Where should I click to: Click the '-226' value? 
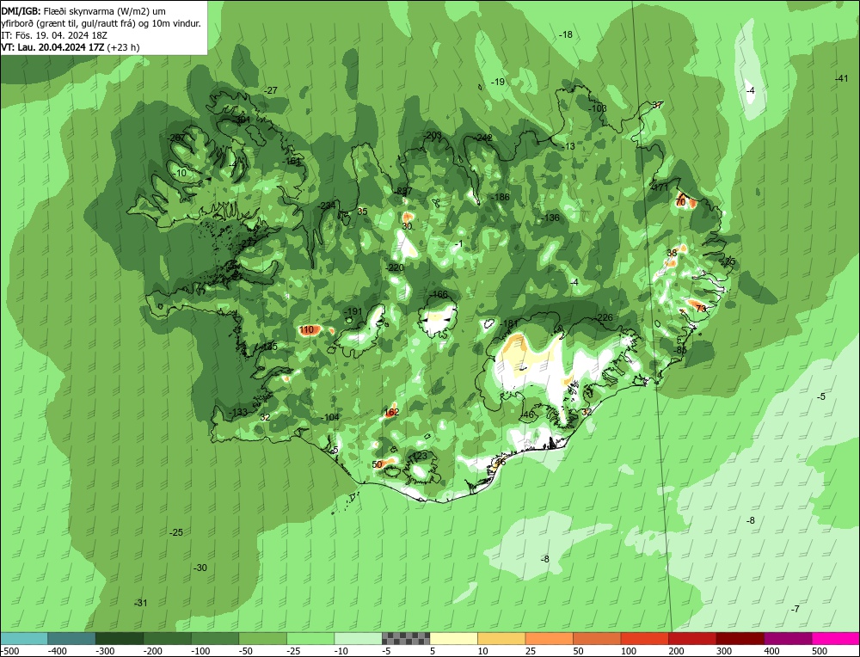(x=604, y=317)
